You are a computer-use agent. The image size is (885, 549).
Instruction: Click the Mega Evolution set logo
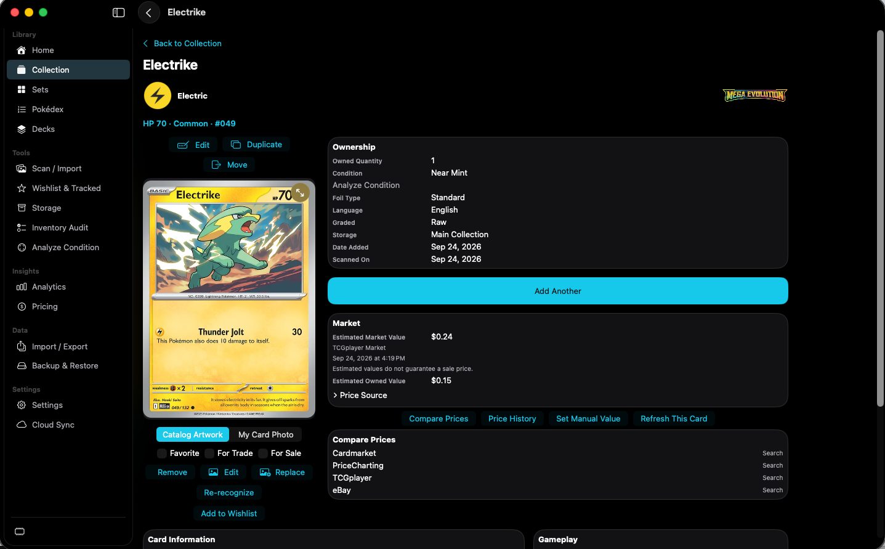754,95
